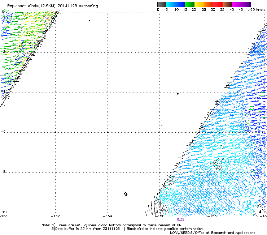
Task: Click the '-10' latitude axis label
Action: click(3, 212)
